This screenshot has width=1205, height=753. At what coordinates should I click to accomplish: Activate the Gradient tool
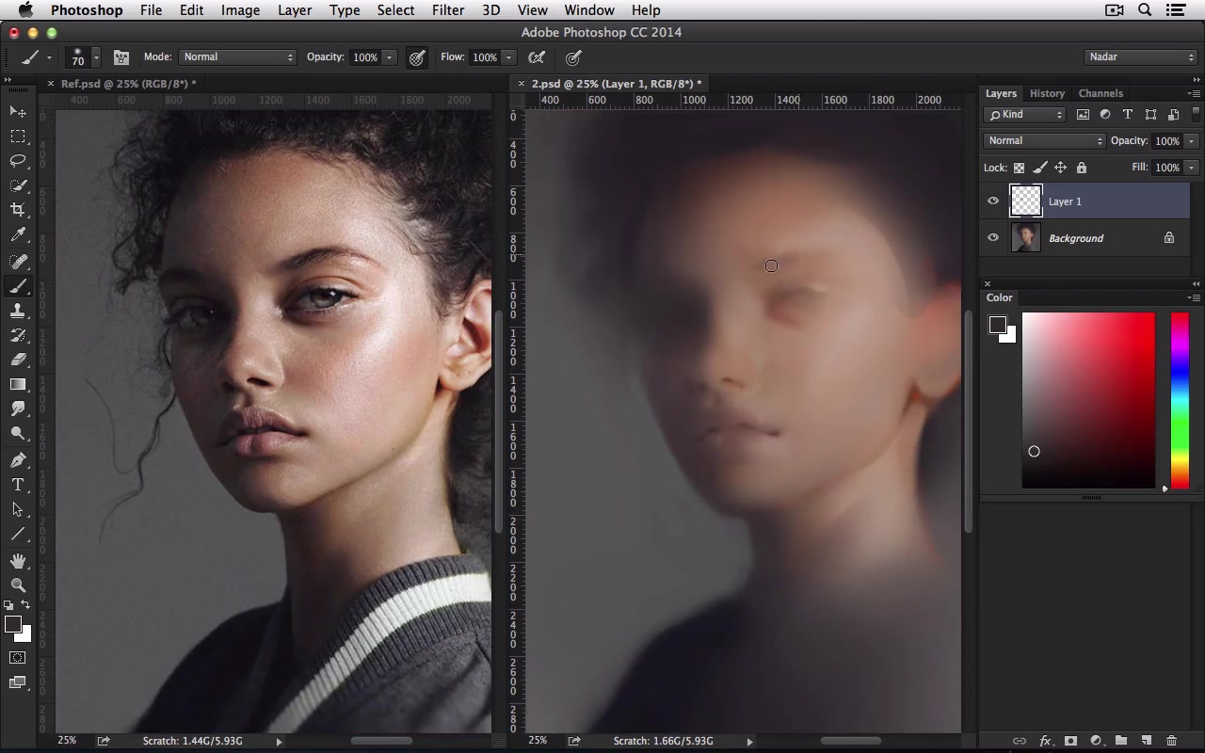tap(19, 384)
